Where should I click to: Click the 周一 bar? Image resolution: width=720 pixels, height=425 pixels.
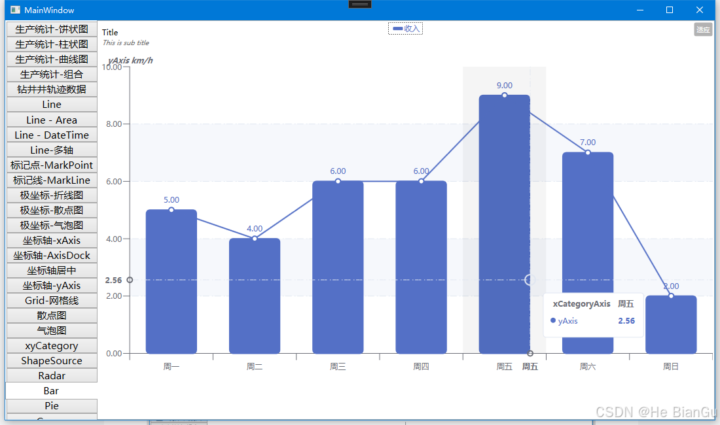point(171,282)
